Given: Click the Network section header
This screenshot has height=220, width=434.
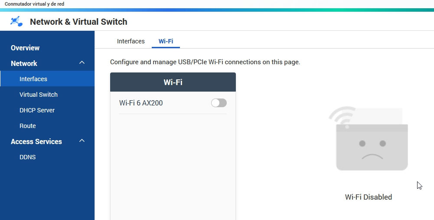Looking at the screenshot, I should 24,63.
